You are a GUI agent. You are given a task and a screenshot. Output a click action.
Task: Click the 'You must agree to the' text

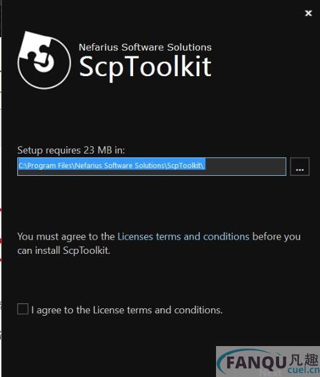click(x=66, y=237)
